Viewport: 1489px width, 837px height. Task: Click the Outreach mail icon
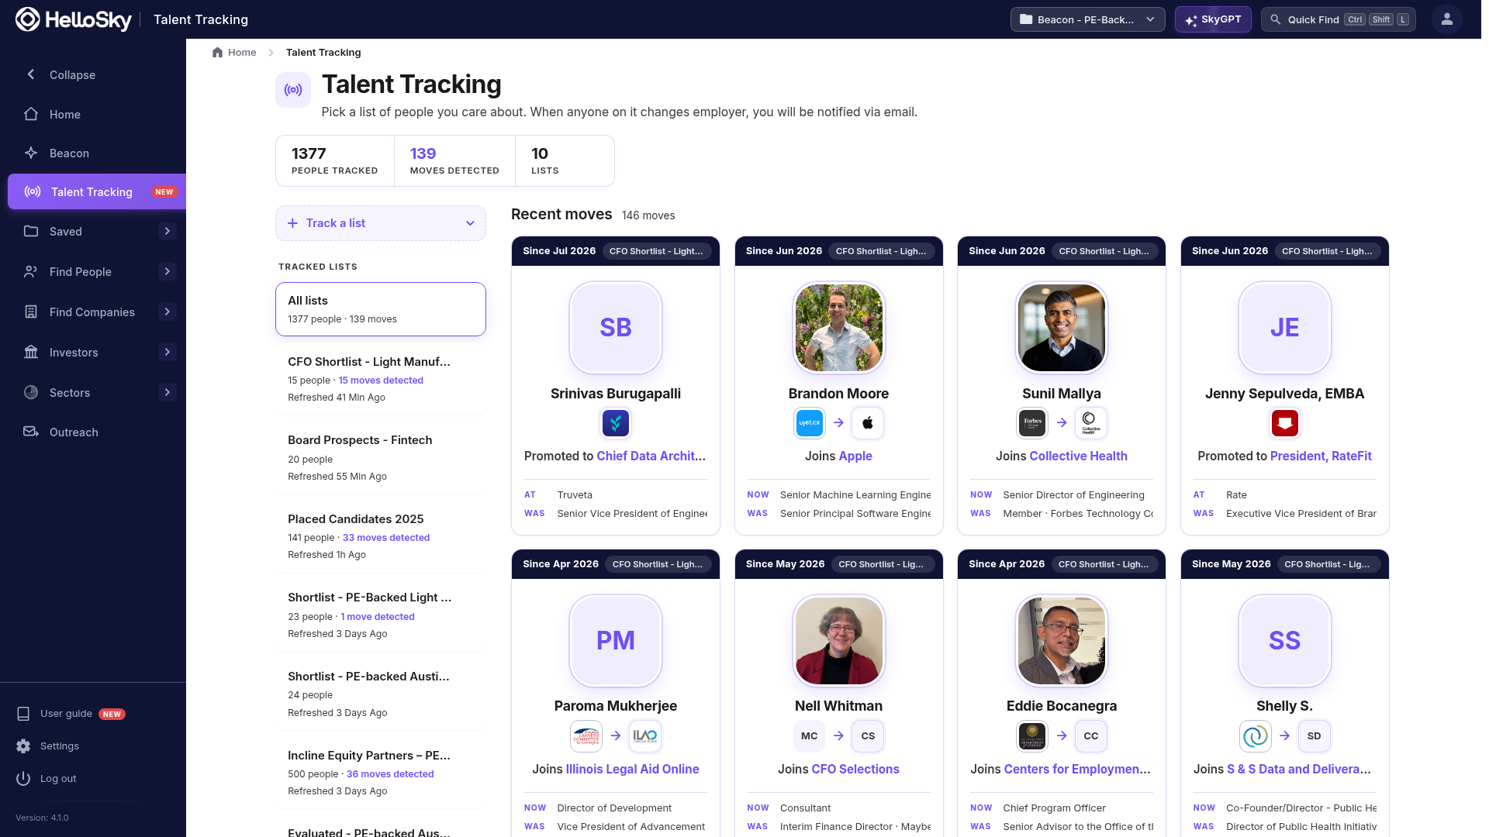coord(31,432)
